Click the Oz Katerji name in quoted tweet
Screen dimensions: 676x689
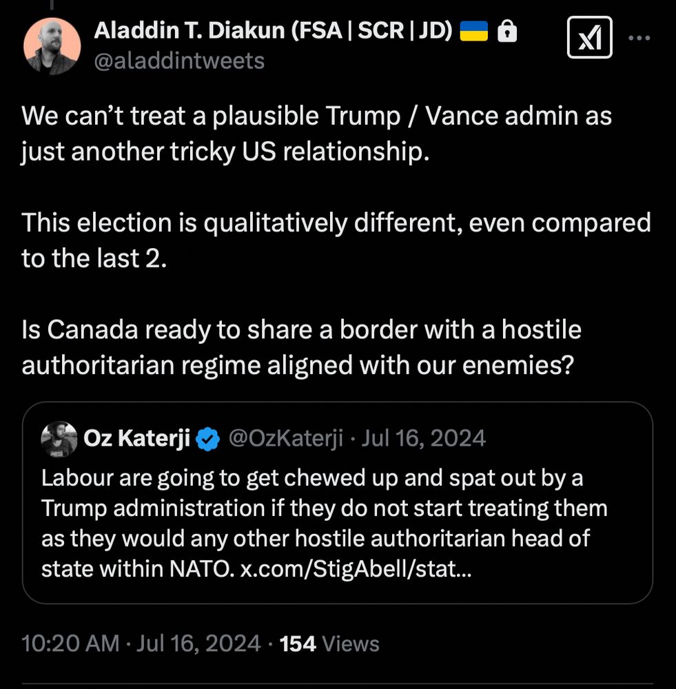click(x=136, y=438)
